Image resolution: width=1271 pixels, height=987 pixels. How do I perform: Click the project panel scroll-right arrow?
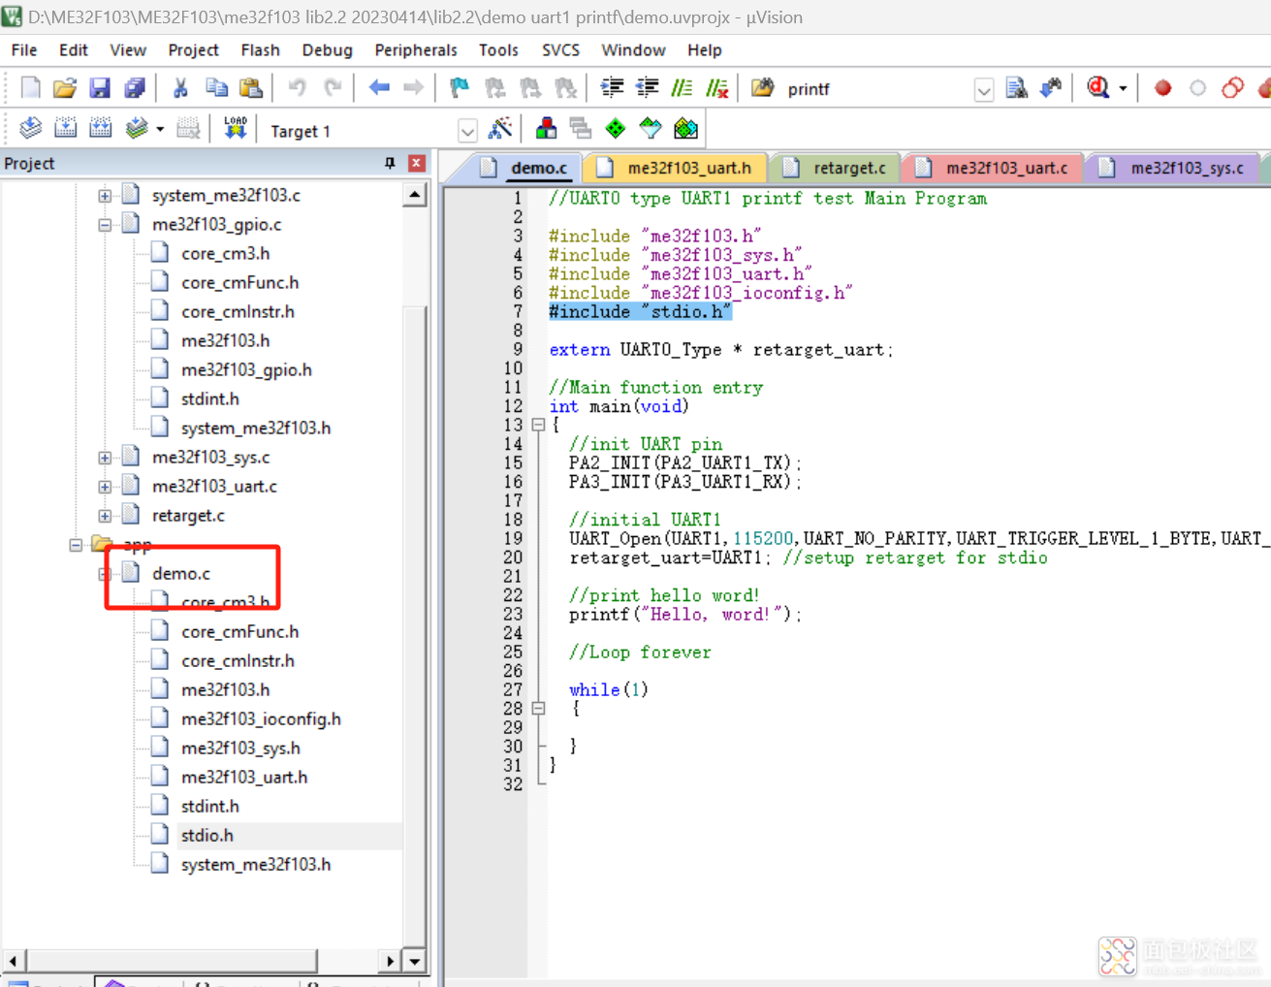389,961
